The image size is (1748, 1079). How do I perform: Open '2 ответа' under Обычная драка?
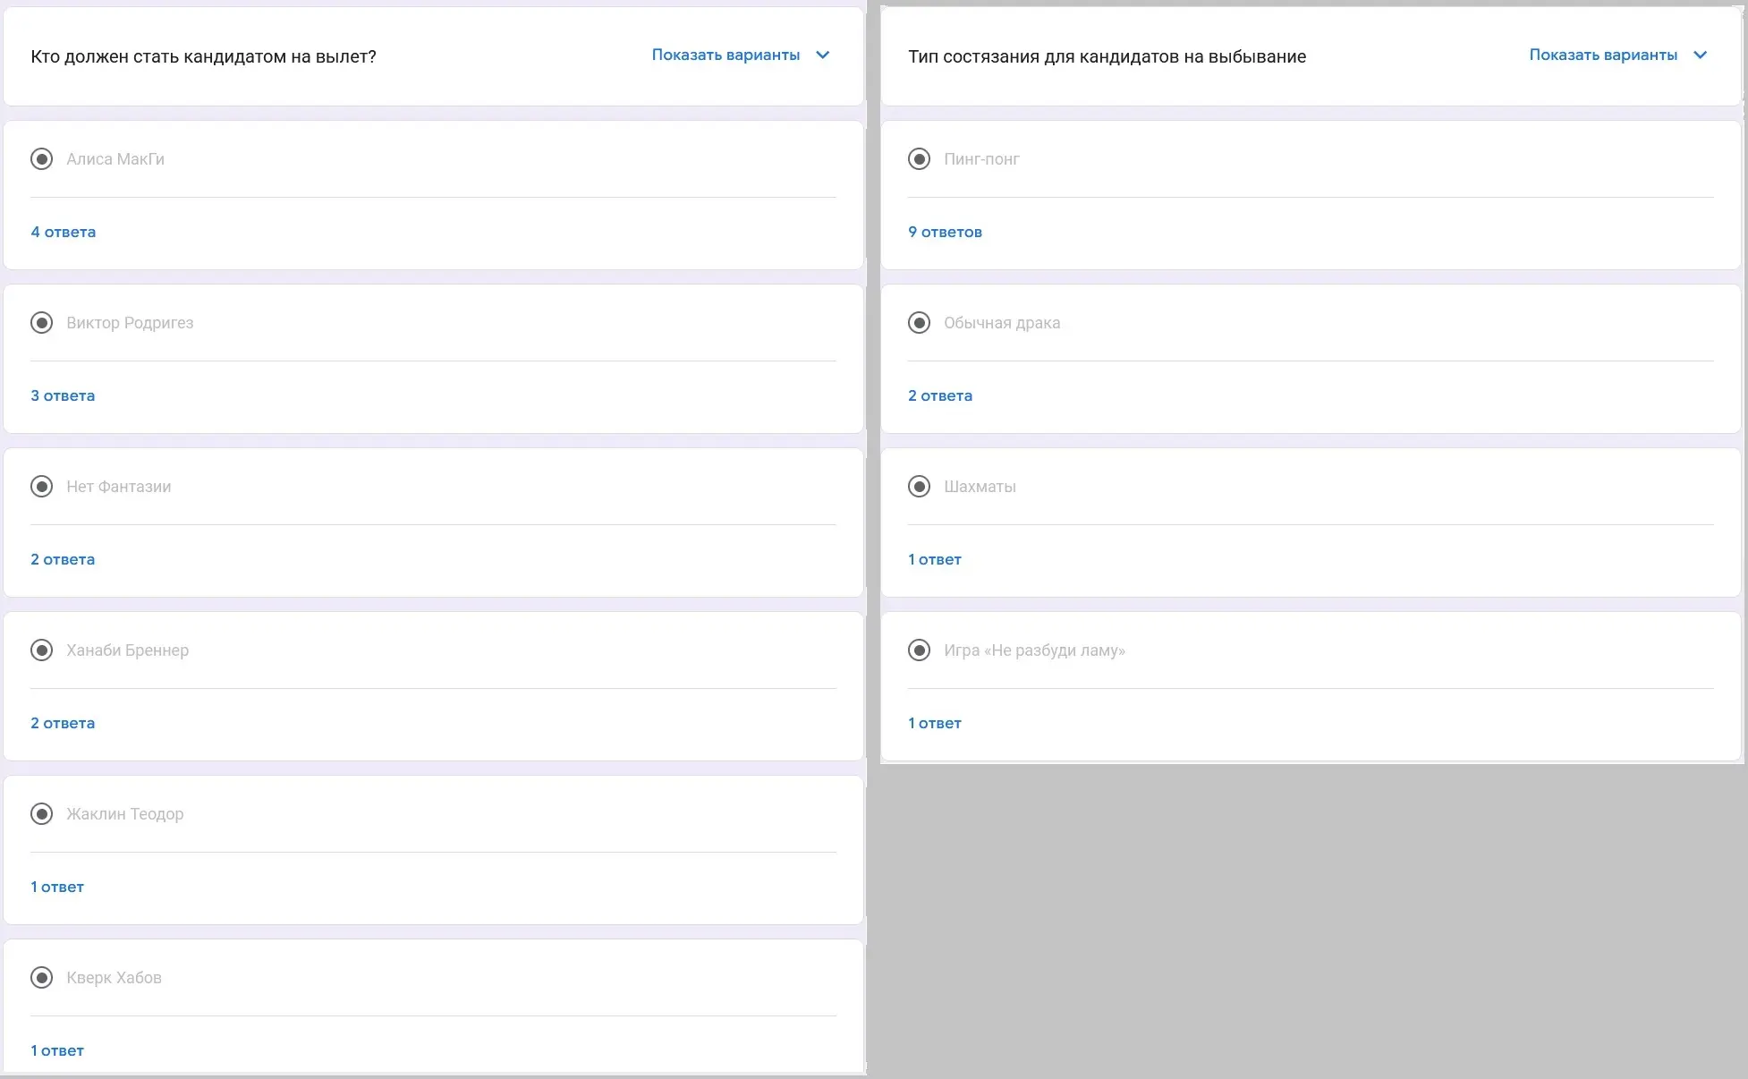pyautogui.click(x=940, y=395)
